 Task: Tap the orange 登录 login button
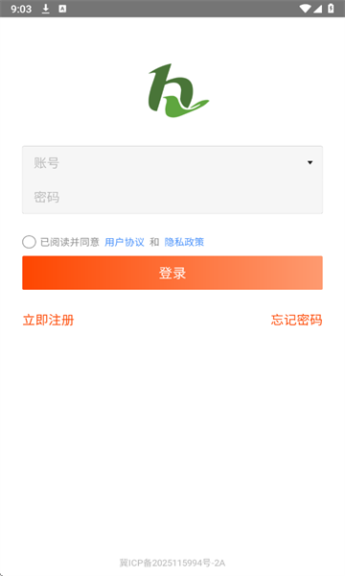pyautogui.click(x=172, y=273)
